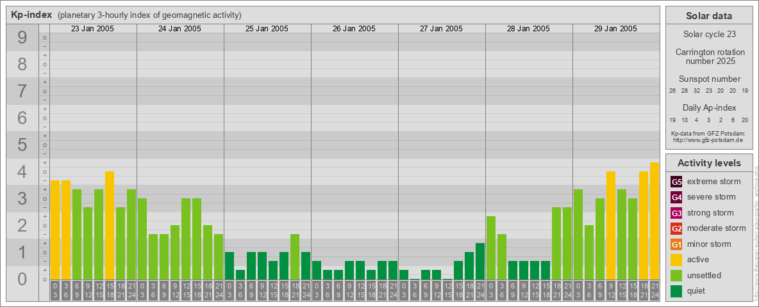Click the '25 Jan 2005' date header
759x307 pixels.
click(267, 29)
